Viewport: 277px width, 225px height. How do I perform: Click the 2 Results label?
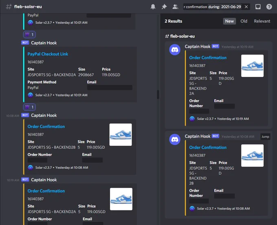(173, 21)
